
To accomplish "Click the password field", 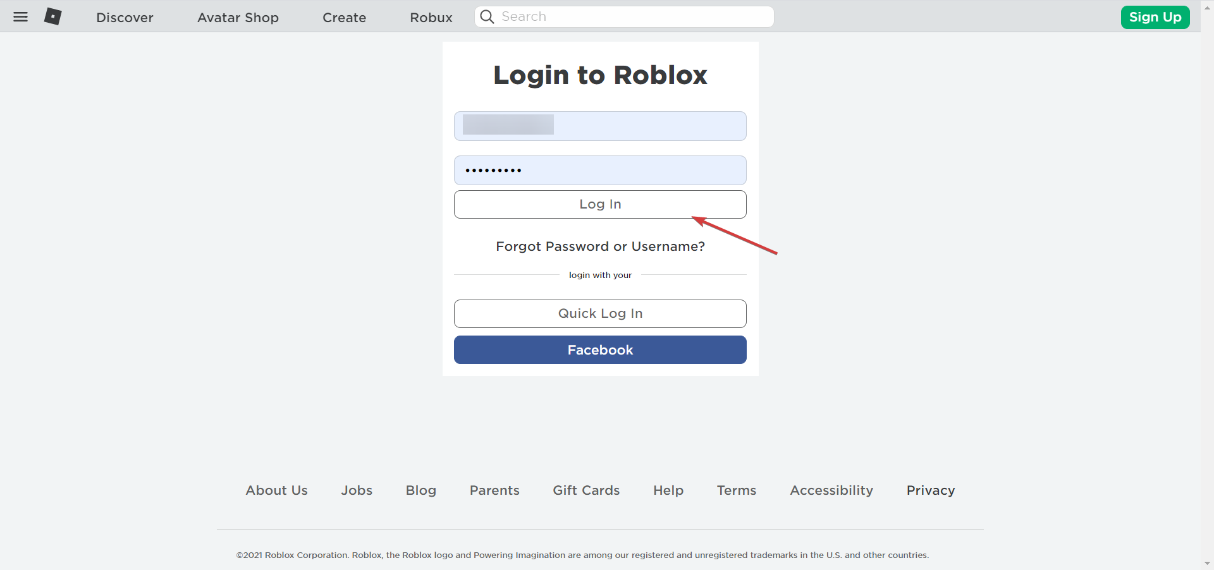I will click(x=600, y=170).
